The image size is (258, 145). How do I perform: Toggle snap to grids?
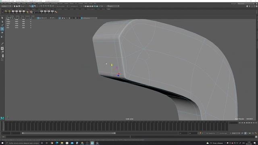(x=42, y=6)
